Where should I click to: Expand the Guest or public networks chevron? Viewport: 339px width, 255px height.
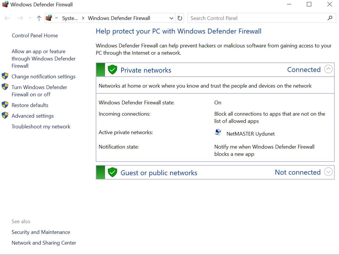pyautogui.click(x=328, y=172)
